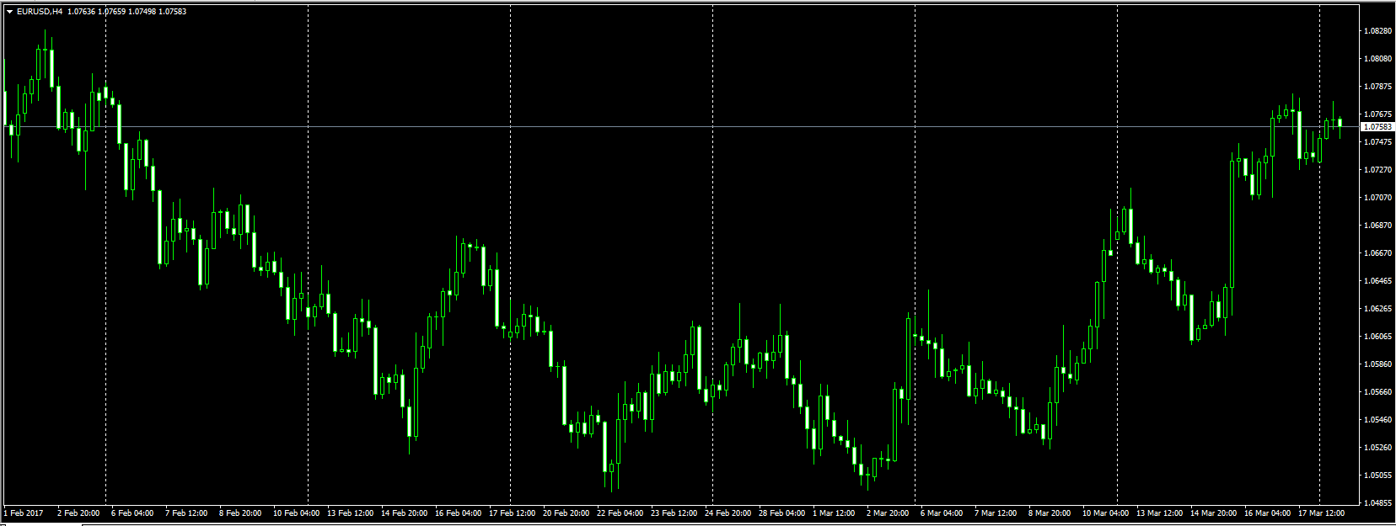Click the 8 Mar 20:00 time label

click(1050, 513)
